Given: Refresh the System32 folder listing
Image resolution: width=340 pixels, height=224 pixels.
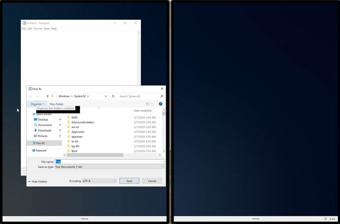Looking at the screenshot, I should click(x=113, y=96).
